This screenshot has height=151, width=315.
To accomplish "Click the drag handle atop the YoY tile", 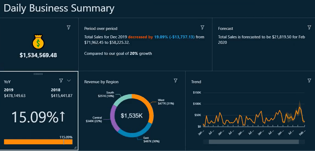I will pyautogui.click(x=38, y=74).
